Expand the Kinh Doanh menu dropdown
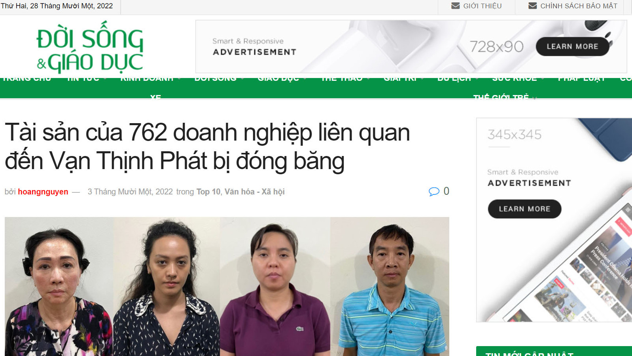 click(x=179, y=78)
